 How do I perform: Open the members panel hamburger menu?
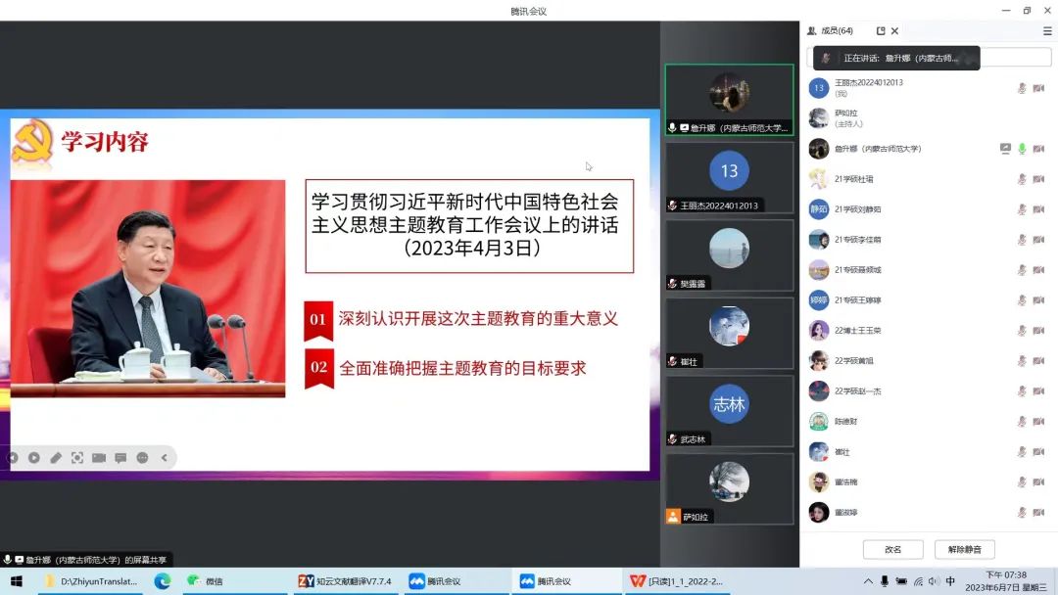pyautogui.click(x=1047, y=31)
